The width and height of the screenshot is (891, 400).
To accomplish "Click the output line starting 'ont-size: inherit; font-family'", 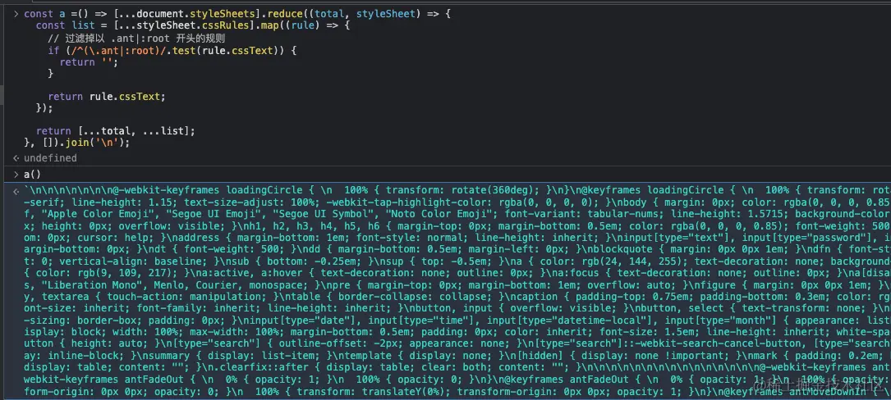I will pyautogui.click(x=457, y=308).
